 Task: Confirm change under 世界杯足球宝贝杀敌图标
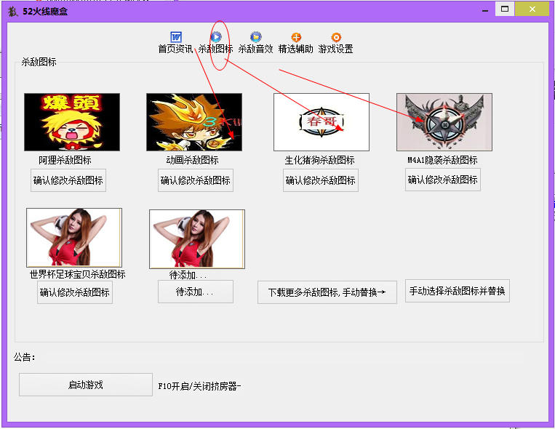point(75,292)
